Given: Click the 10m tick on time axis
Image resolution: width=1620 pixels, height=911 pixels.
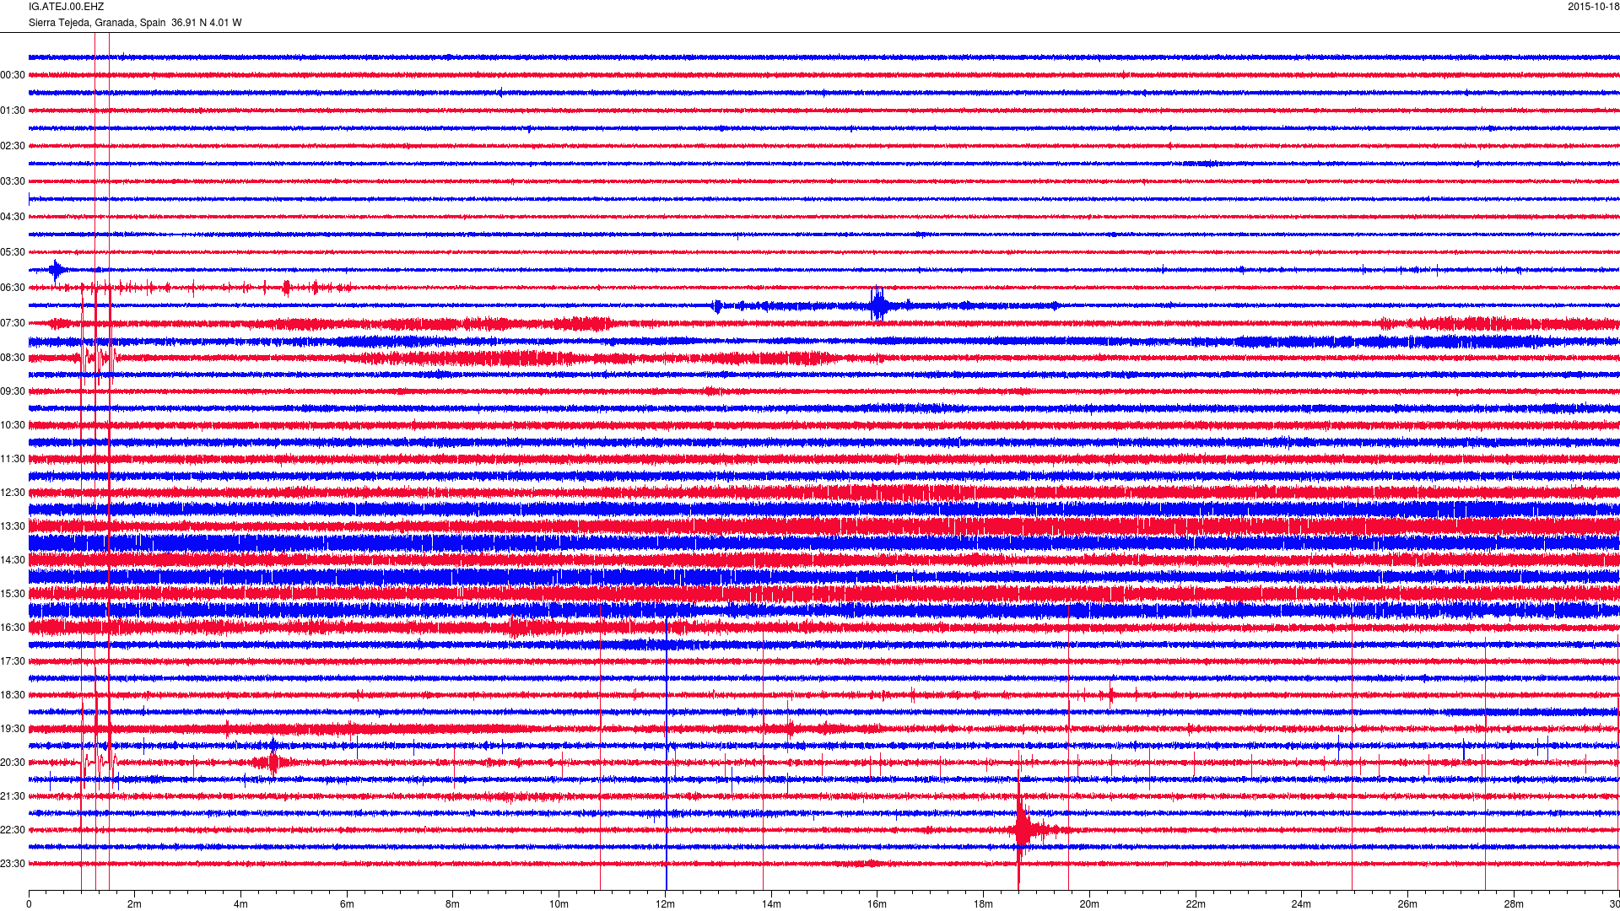Looking at the screenshot, I should click(x=559, y=904).
